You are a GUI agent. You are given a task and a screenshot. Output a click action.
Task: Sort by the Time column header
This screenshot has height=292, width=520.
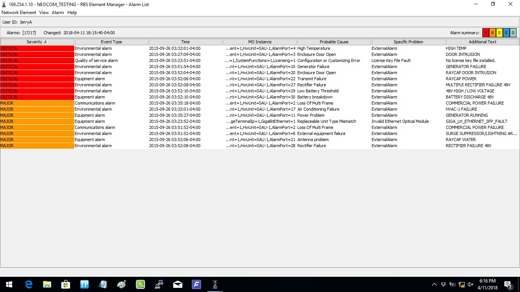pyautogui.click(x=186, y=42)
